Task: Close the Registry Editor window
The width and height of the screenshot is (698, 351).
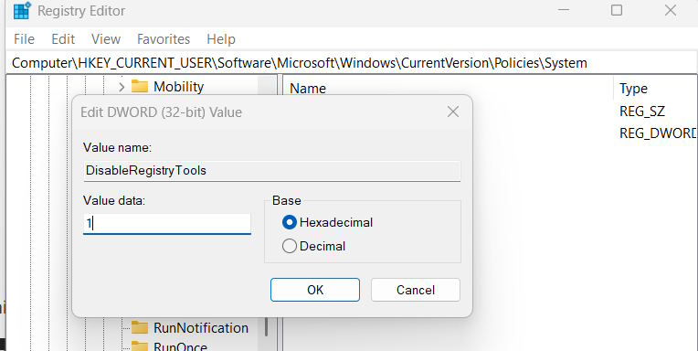Action: (x=671, y=10)
